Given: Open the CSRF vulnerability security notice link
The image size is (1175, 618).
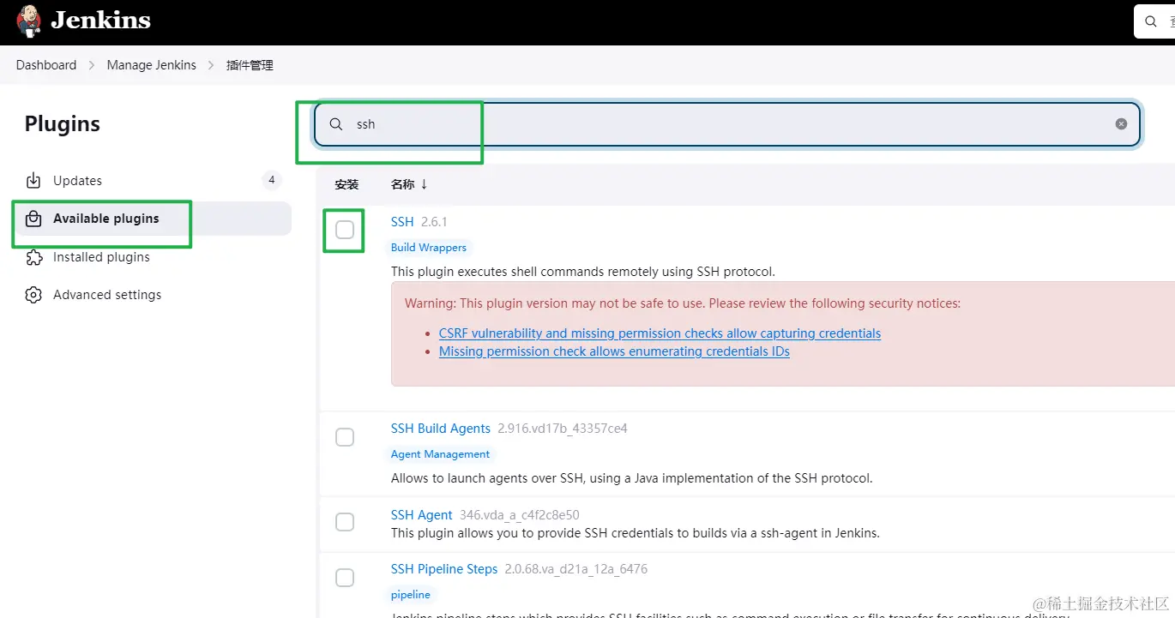Looking at the screenshot, I should (660, 333).
